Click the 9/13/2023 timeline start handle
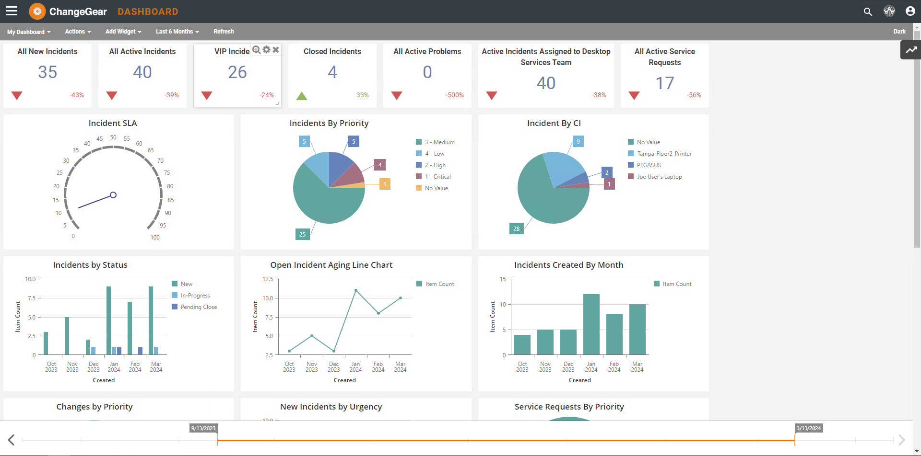Screen dimensions: 921x456 pos(217,439)
